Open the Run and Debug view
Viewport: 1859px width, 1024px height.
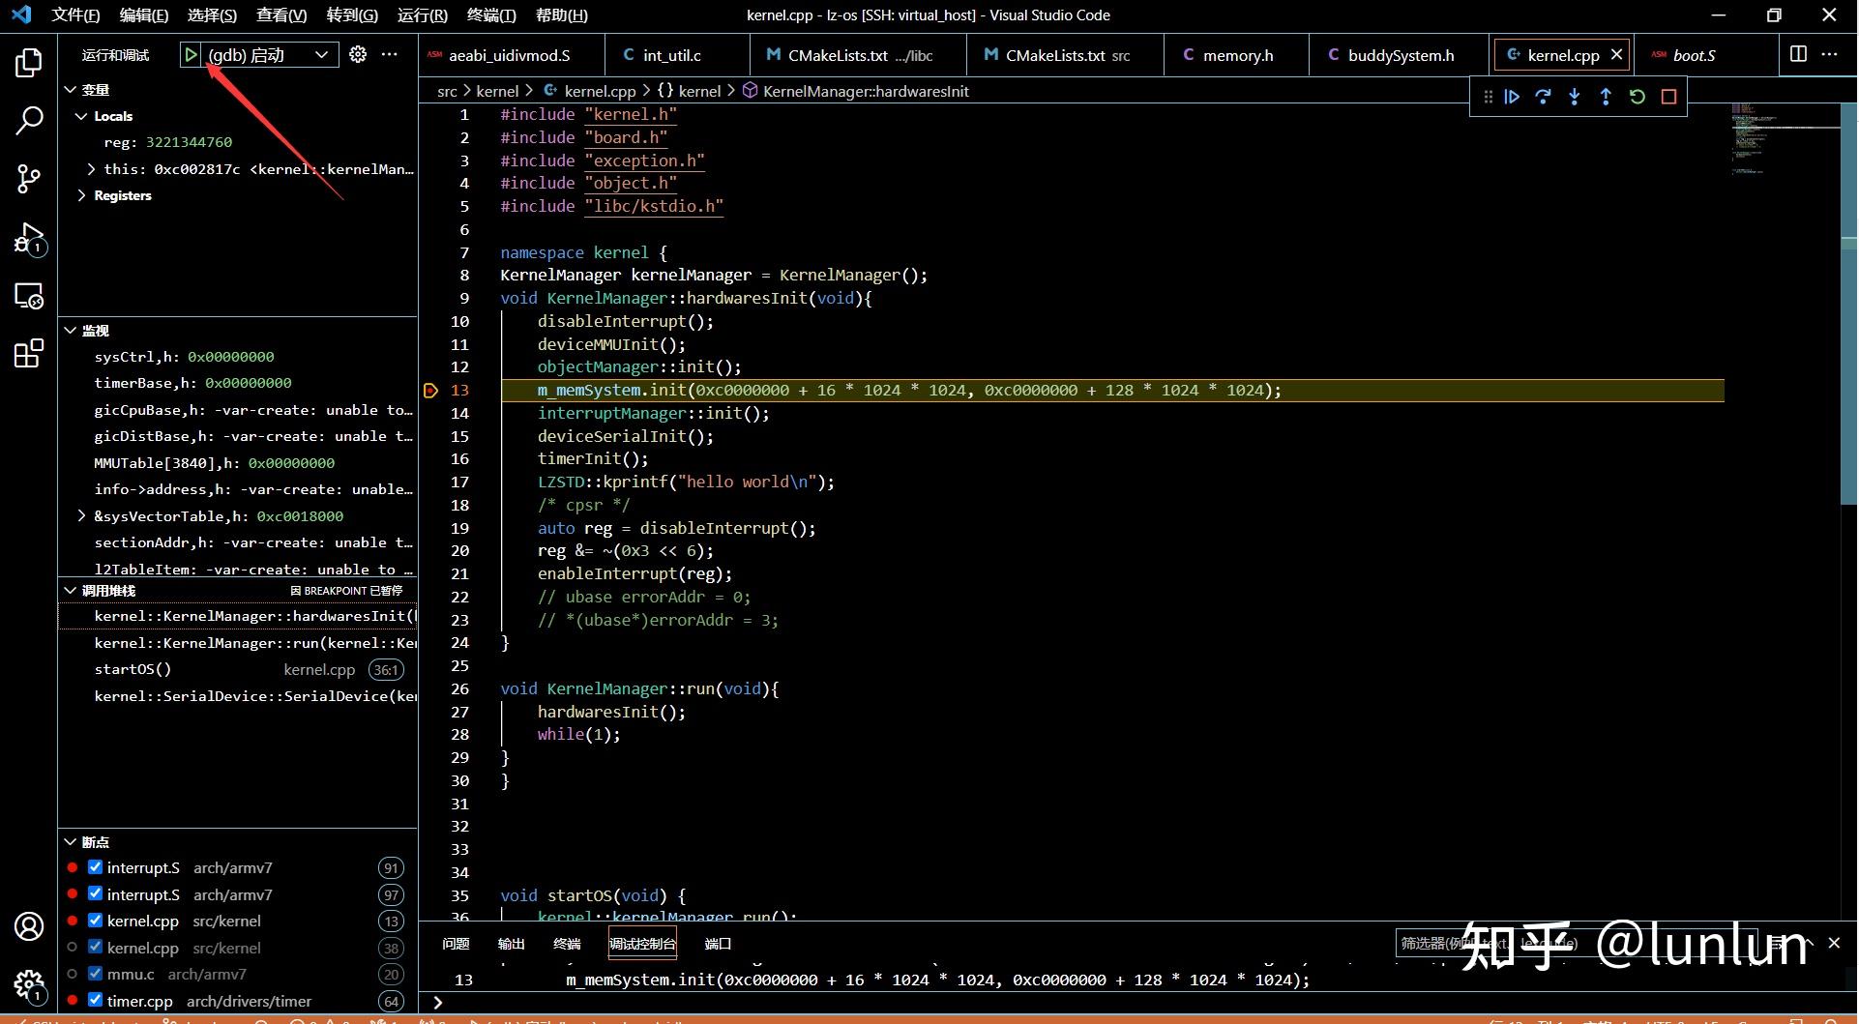pyautogui.click(x=29, y=238)
